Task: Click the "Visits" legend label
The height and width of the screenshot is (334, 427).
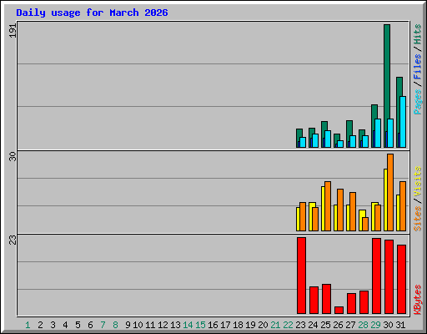Action: pos(417,181)
